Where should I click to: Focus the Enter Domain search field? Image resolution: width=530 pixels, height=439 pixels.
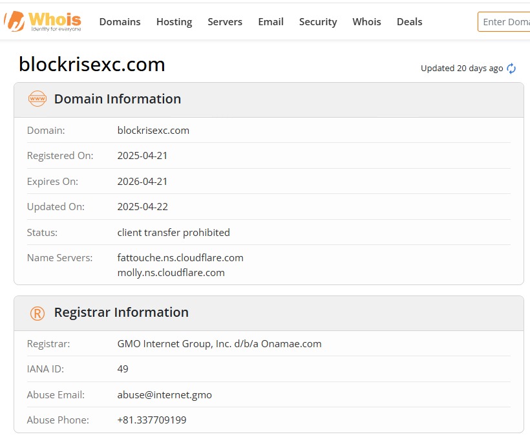505,22
